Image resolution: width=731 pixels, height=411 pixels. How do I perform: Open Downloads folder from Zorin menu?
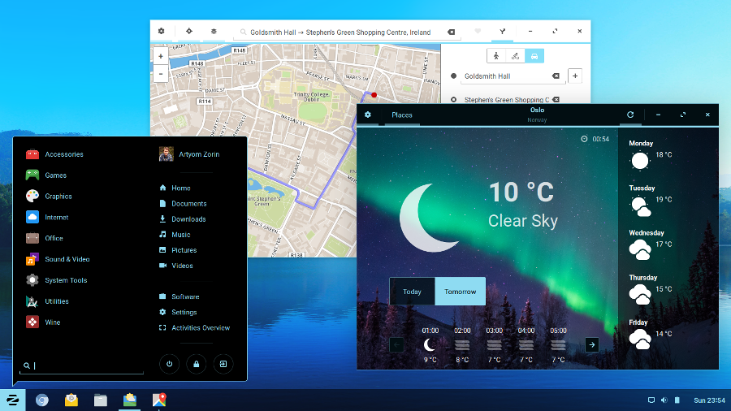point(188,219)
